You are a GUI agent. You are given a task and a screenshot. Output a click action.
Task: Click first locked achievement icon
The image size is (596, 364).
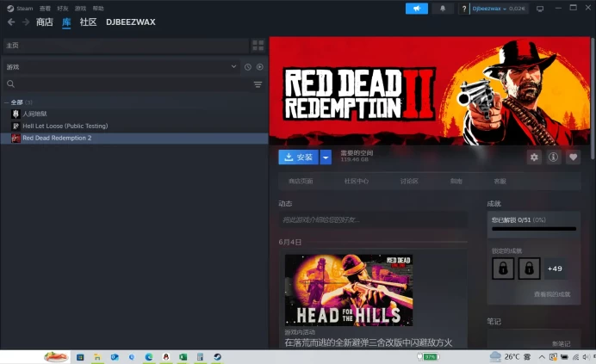503,268
